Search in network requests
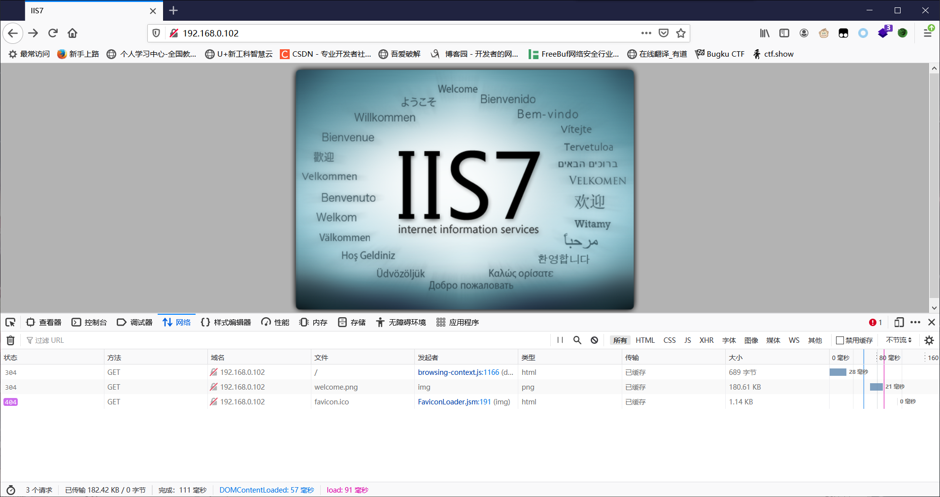 coord(577,340)
